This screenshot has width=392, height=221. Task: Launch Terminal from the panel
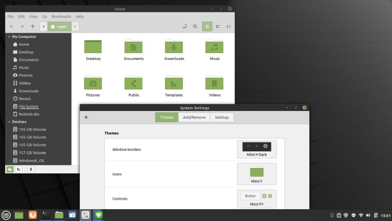pos(46,215)
